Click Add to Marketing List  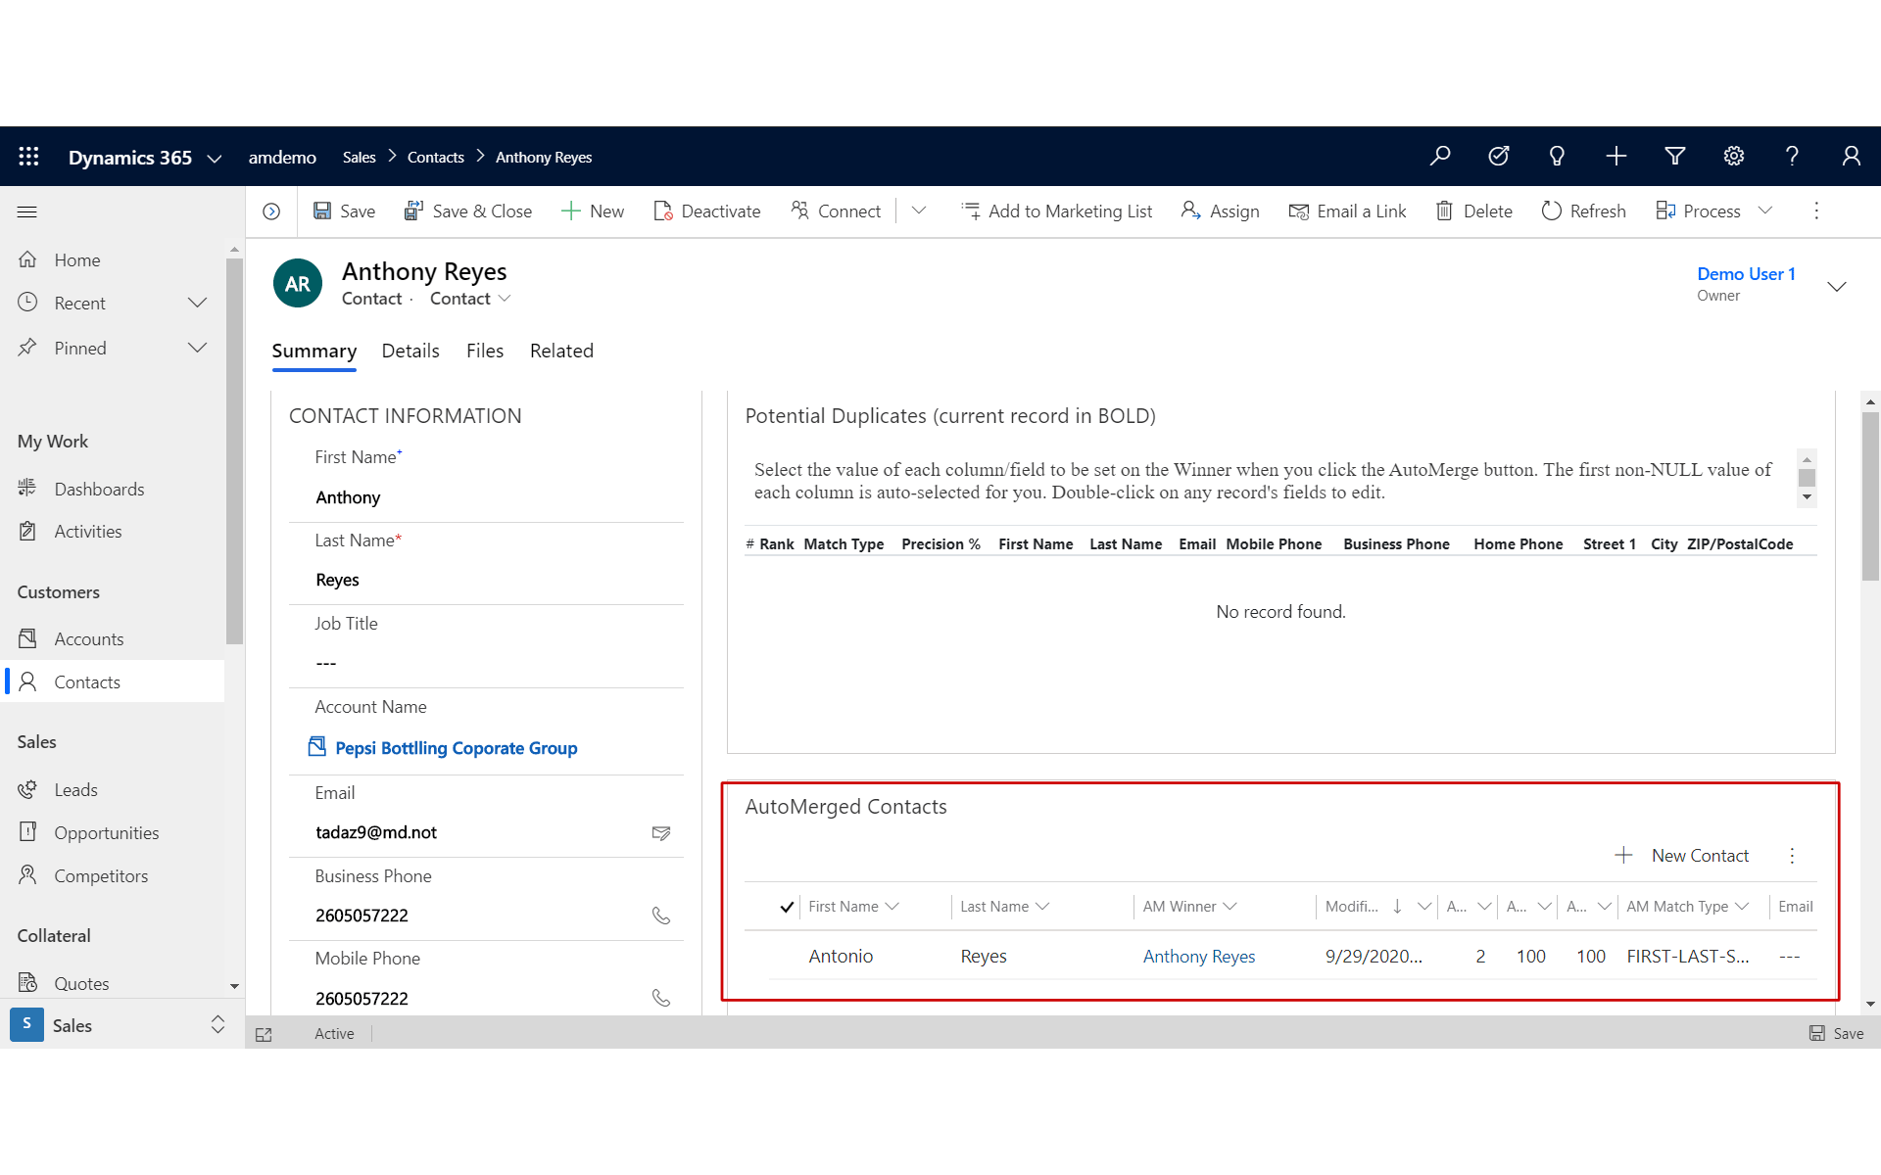tap(1057, 211)
